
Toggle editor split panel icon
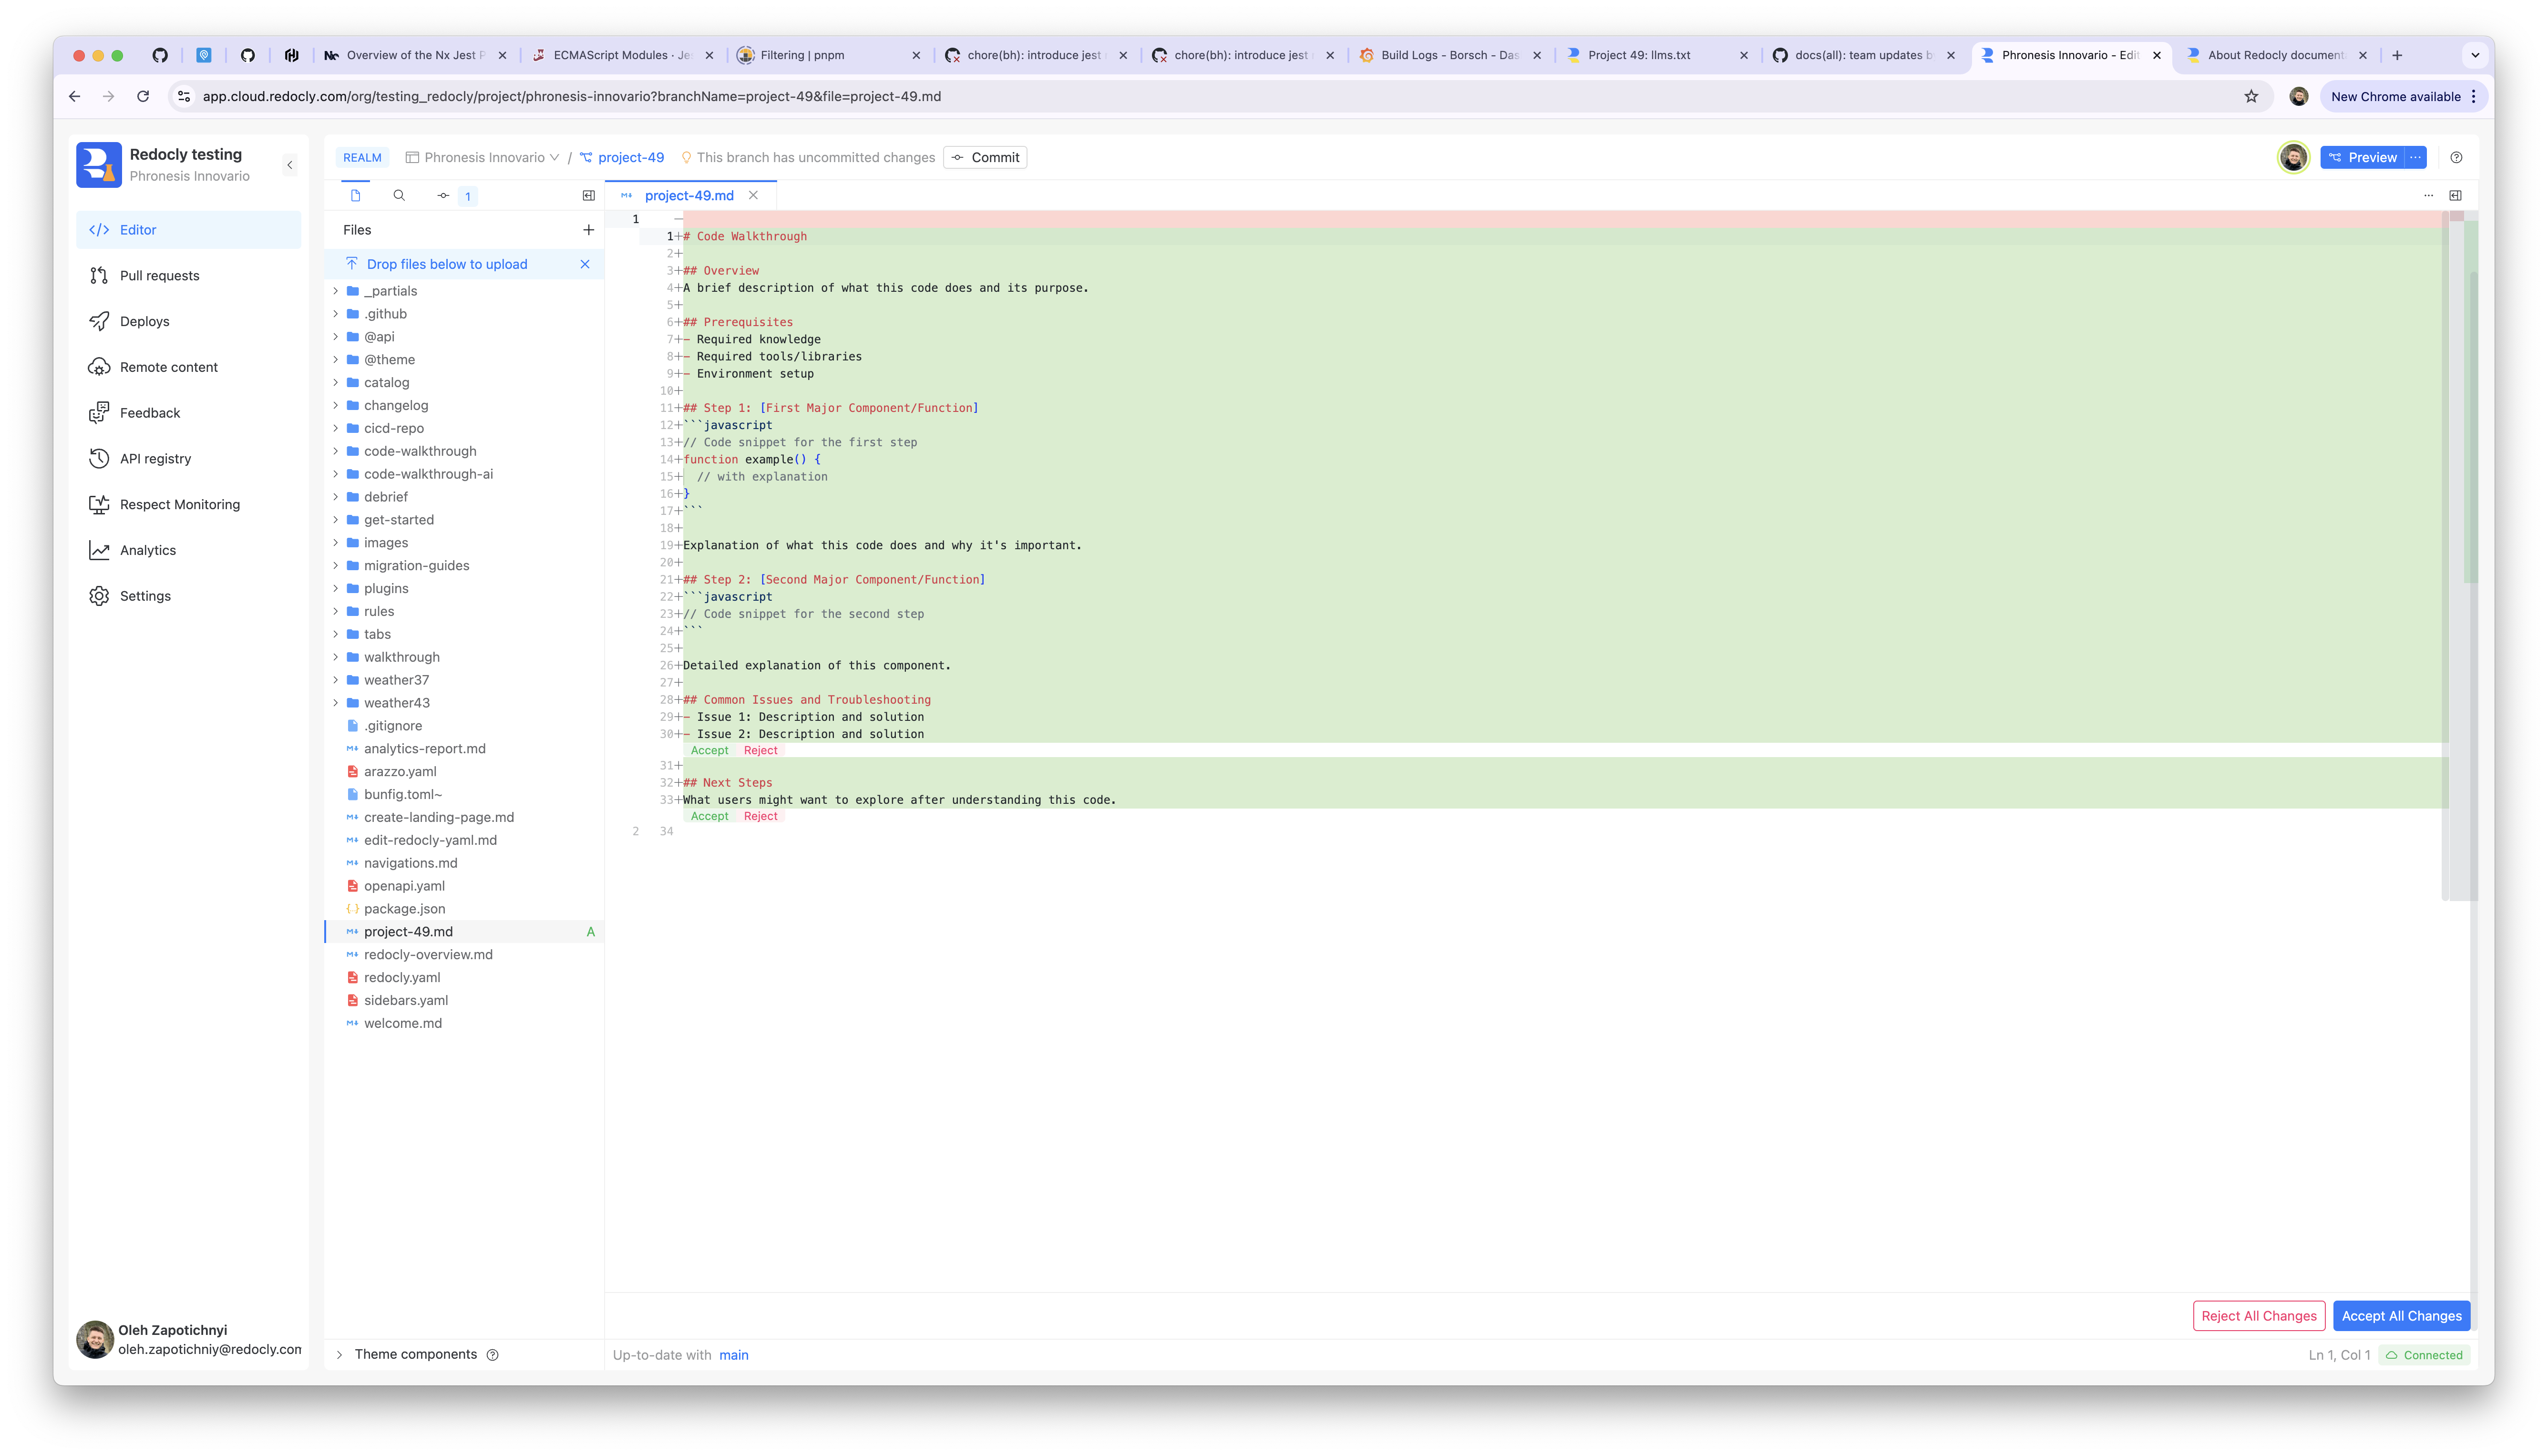click(x=2455, y=196)
